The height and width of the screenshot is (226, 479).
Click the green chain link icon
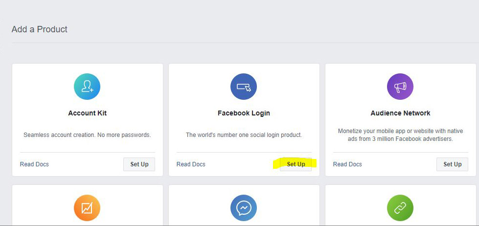(400, 208)
